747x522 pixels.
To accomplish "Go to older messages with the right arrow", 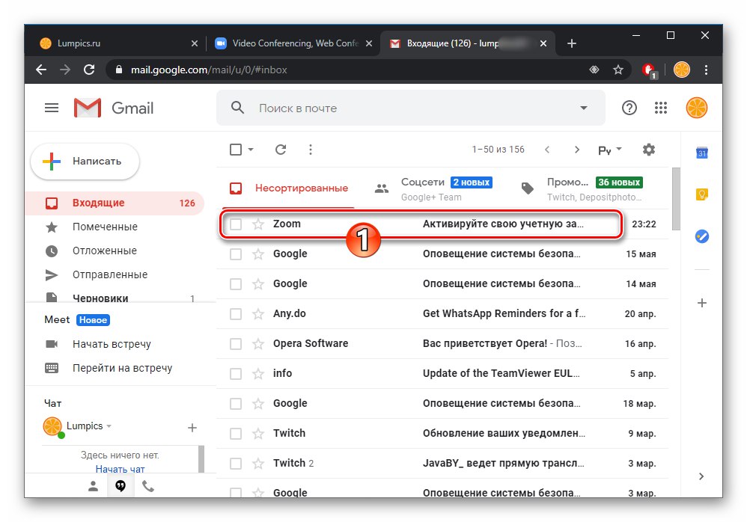I will [x=577, y=150].
